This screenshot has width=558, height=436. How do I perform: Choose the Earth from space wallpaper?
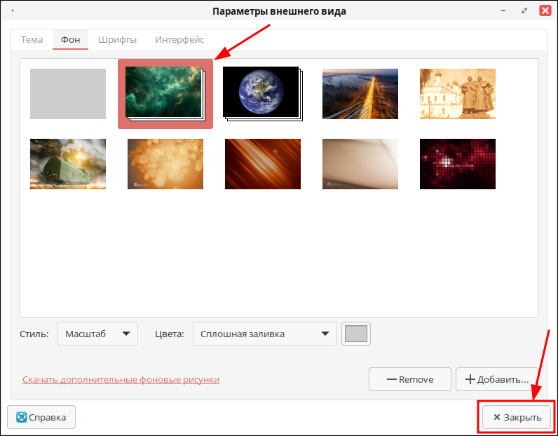(261, 93)
